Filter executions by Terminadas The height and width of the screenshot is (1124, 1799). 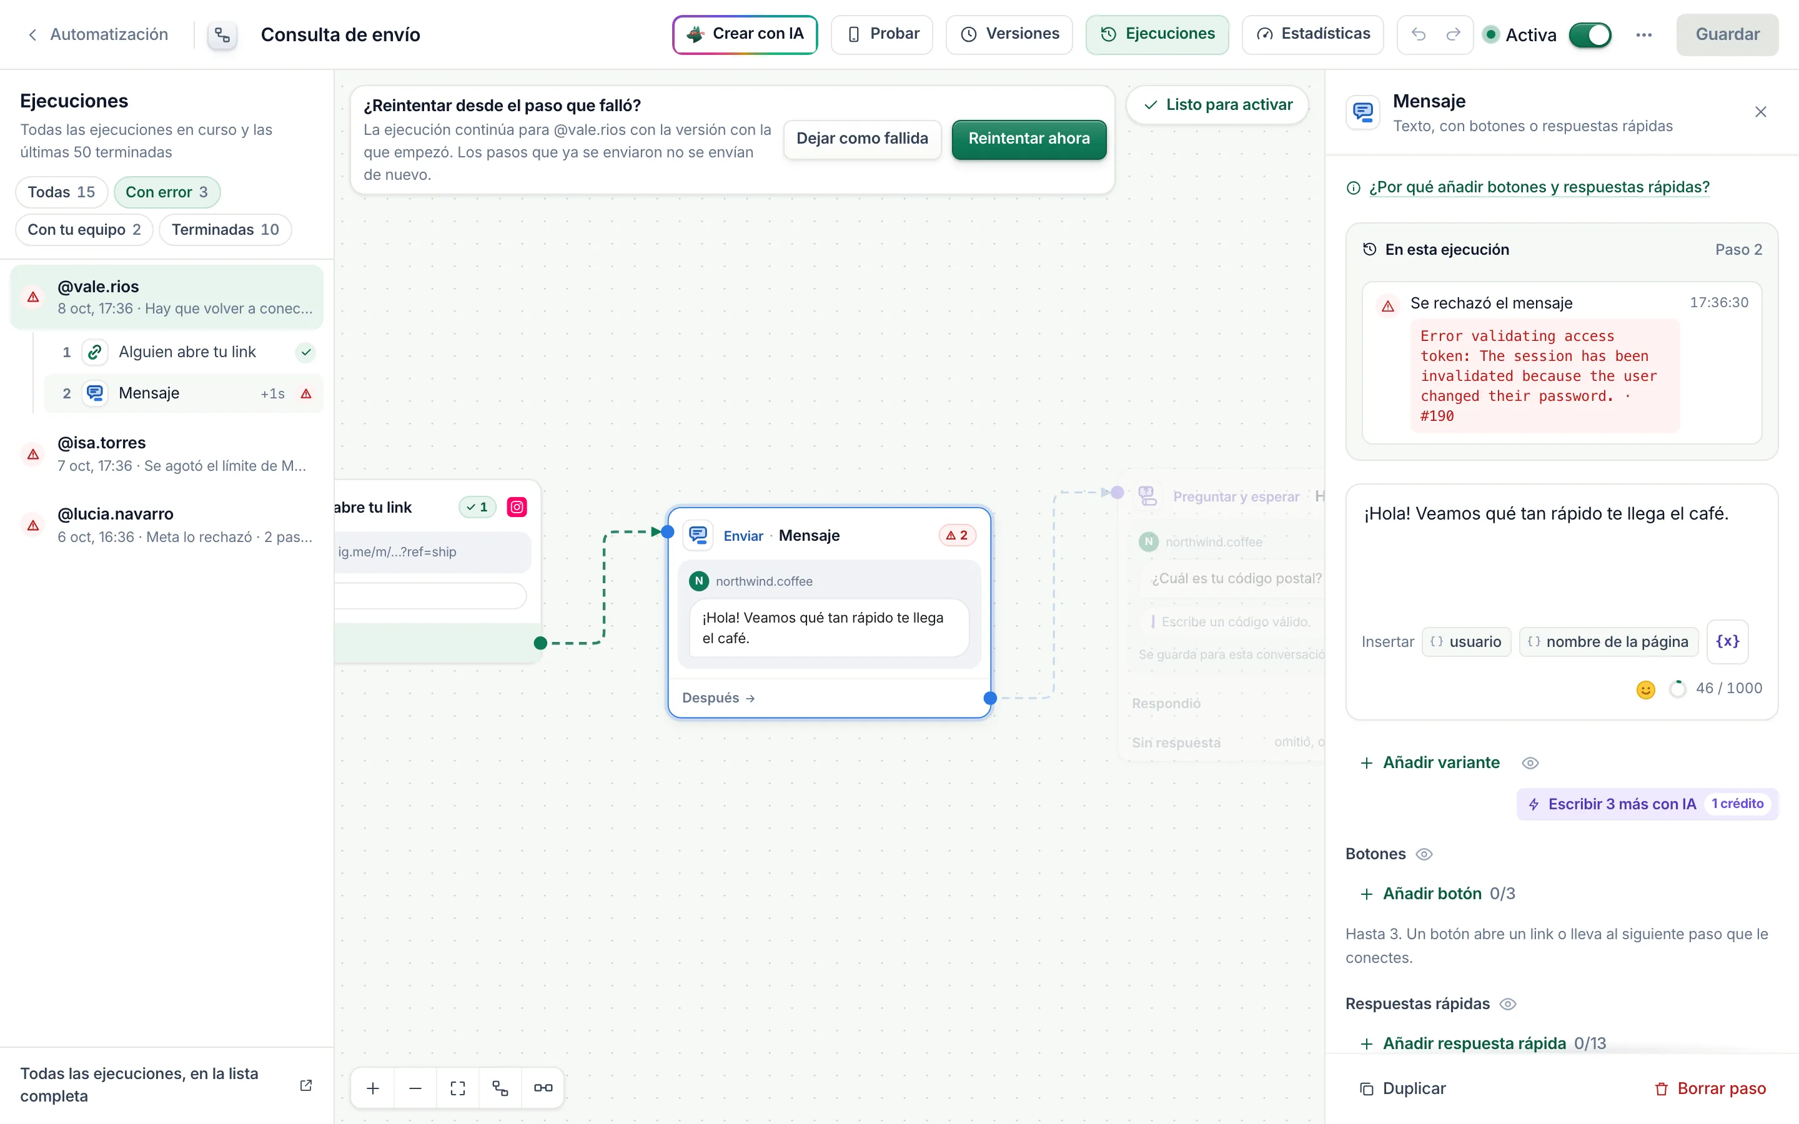coord(225,230)
